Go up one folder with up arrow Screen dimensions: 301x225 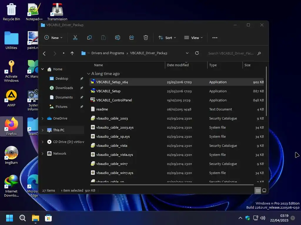72,53
